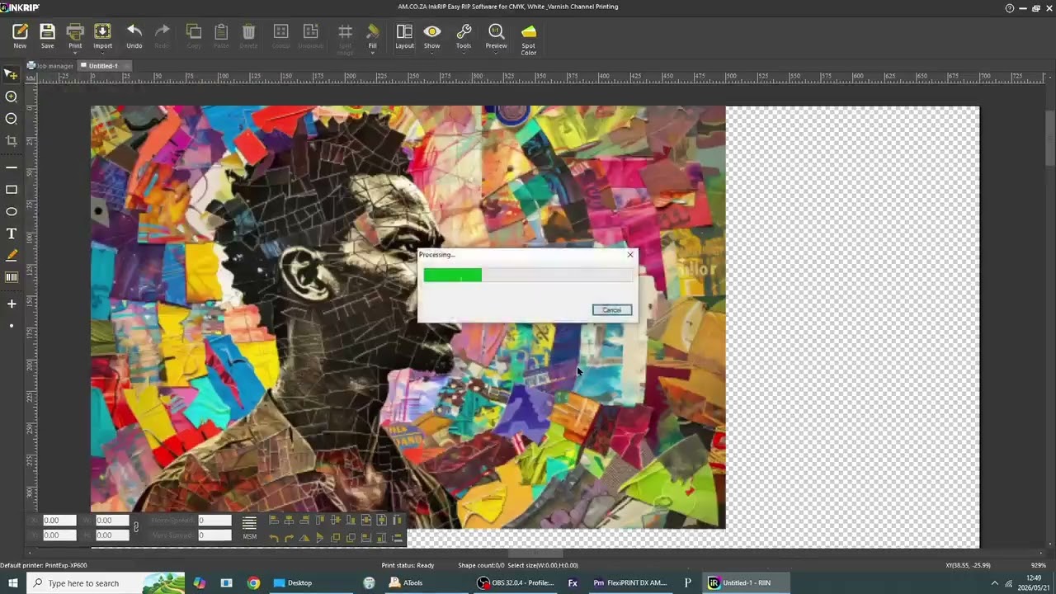Create a new document with New
The width and height of the screenshot is (1056, 594).
point(20,35)
